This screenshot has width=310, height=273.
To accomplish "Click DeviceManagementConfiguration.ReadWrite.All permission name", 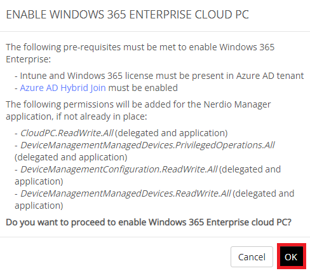I will point(119,169).
